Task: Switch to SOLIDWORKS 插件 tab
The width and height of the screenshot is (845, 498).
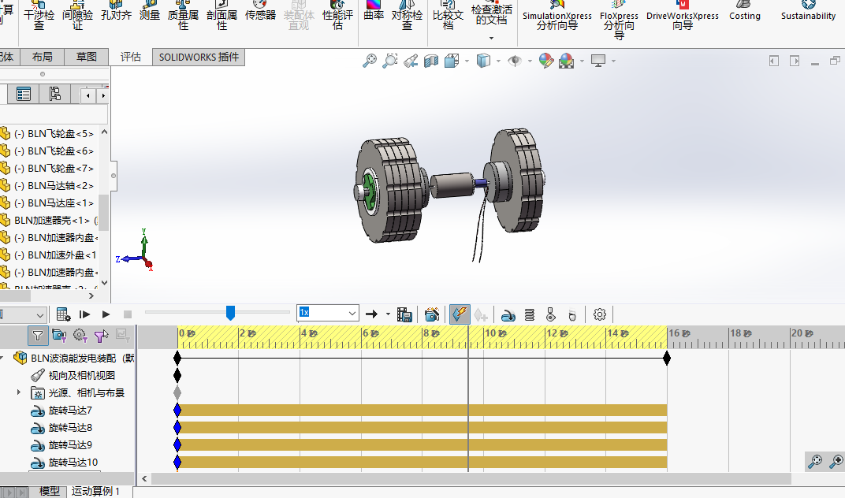Action: click(199, 57)
